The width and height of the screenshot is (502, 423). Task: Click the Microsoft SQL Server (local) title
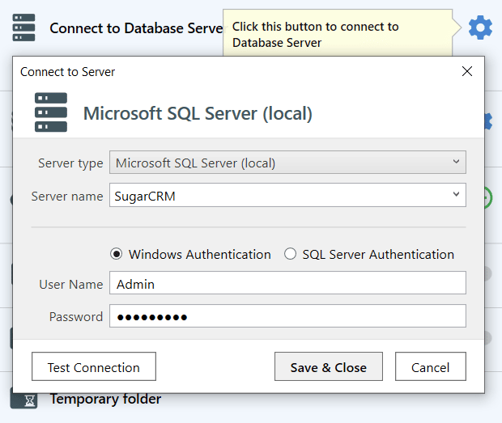[x=198, y=113]
